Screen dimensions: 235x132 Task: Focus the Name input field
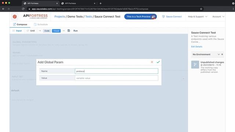(116, 71)
